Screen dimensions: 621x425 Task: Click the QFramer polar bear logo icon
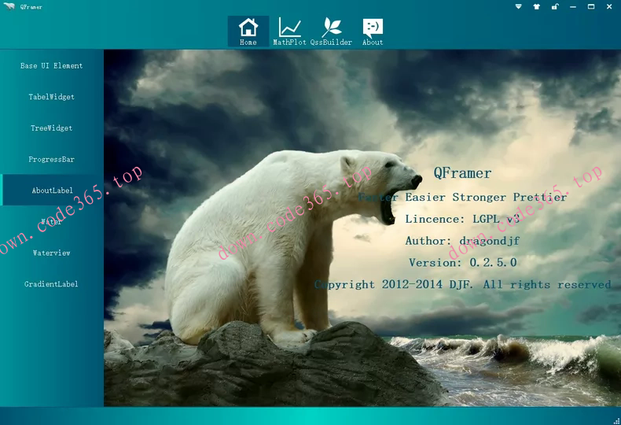click(9, 7)
